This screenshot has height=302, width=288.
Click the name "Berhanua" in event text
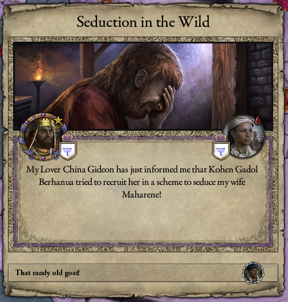(x=56, y=182)
